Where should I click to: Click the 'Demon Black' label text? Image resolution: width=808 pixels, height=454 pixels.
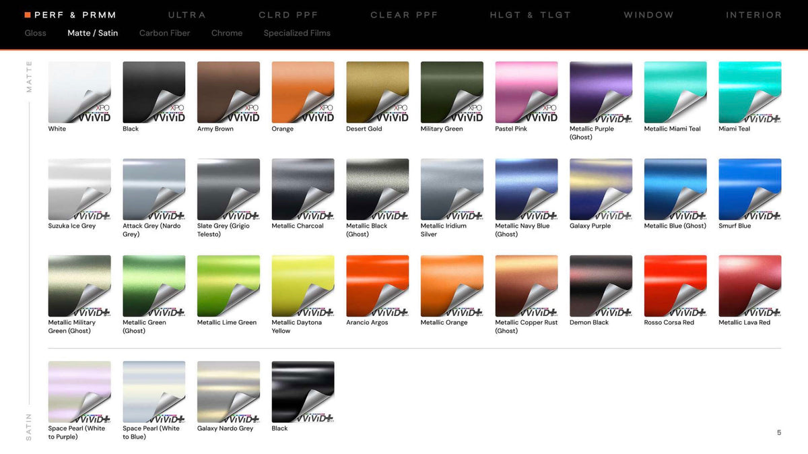589,323
